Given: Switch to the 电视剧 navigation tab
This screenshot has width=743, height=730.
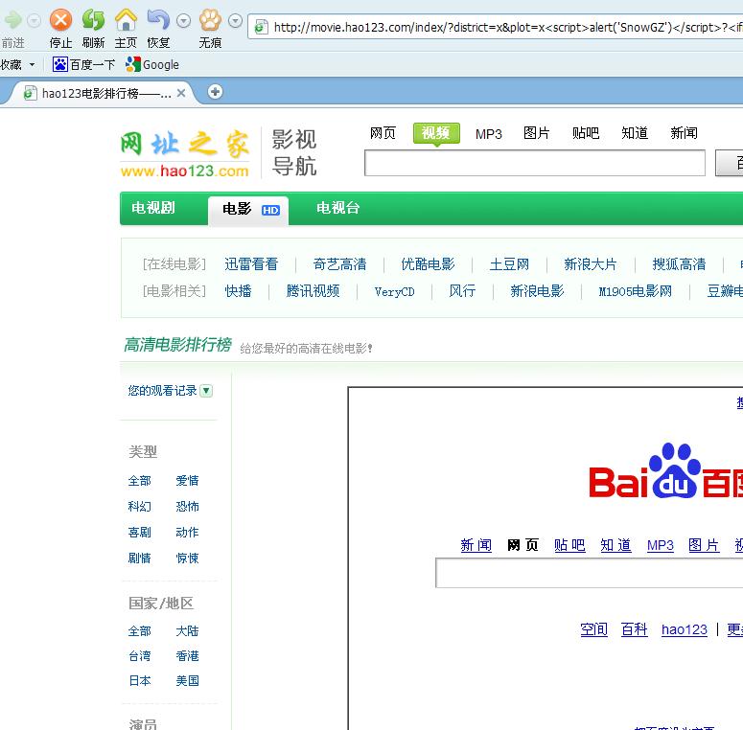Looking at the screenshot, I should pos(153,208).
